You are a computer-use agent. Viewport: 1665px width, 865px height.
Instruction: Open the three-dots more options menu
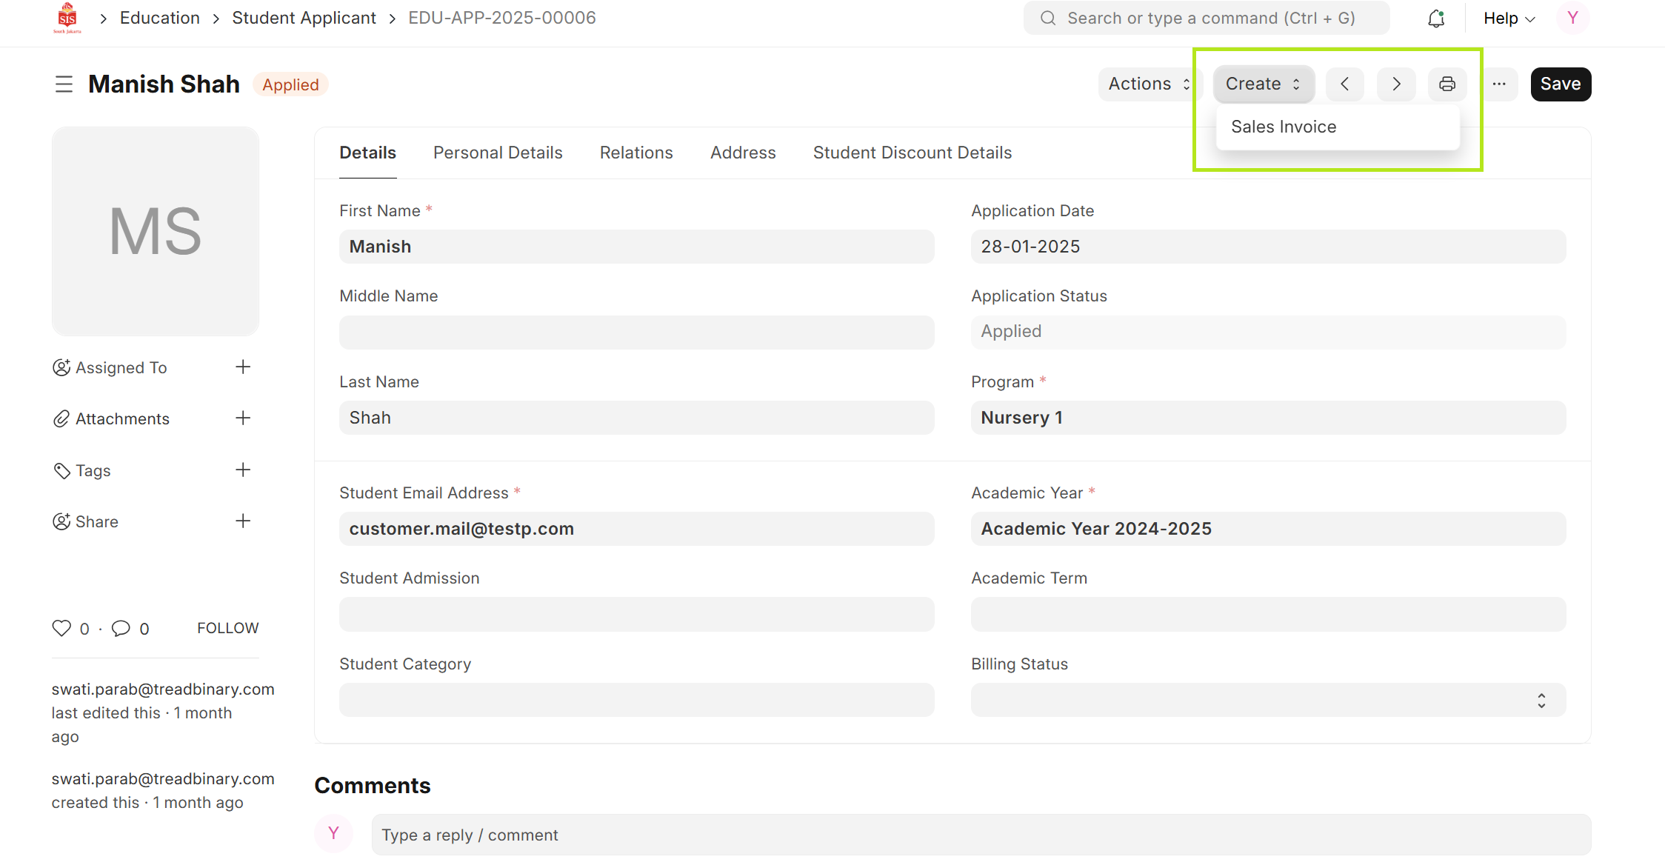[x=1499, y=84]
